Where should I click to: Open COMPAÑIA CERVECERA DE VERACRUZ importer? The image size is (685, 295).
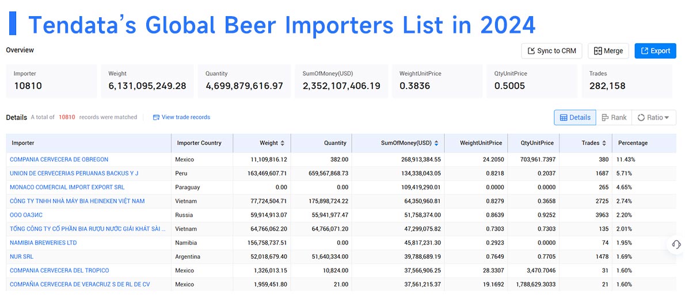coord(80,285)
